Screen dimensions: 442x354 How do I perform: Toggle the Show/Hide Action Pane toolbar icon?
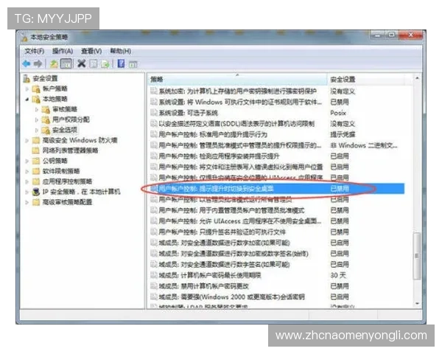click(133, 64)
